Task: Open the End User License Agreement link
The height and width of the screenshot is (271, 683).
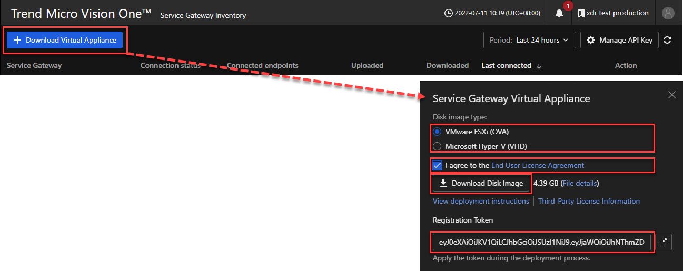Action: [538, 165]
